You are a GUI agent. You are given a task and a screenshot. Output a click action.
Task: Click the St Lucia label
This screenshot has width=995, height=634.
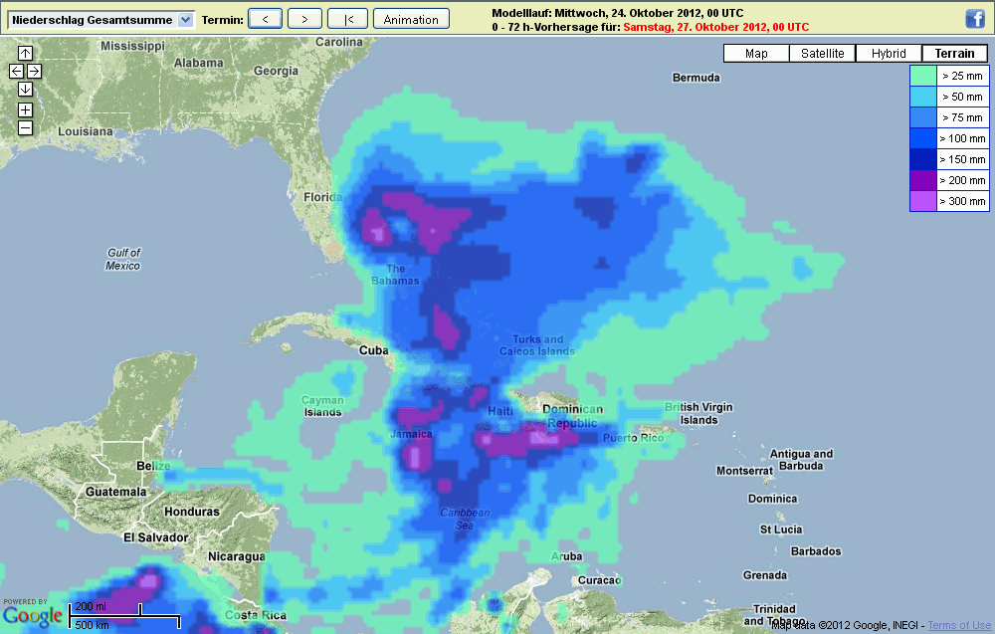[x=781, y=529]
